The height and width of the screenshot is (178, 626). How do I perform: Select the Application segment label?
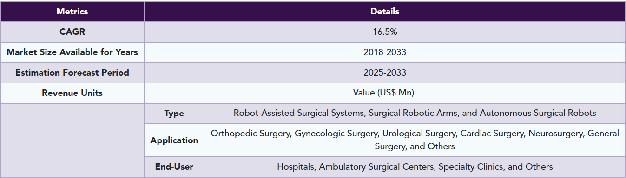click(x=174, y=140)
